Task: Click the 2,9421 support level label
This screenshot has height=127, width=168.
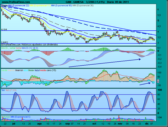Action: pyautogui.click(x=5, y=42)
